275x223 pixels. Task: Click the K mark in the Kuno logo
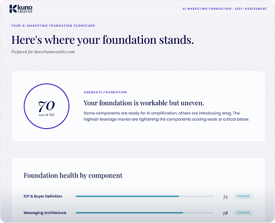coord(13,9)
